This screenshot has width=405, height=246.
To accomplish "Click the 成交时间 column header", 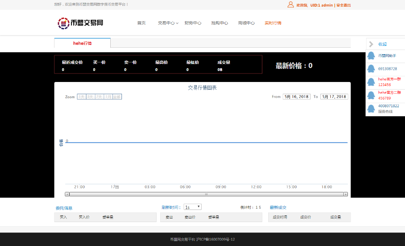I will tap(280, 217).
